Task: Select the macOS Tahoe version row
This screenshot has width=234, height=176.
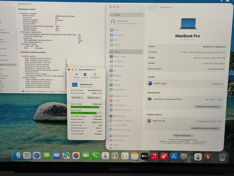Action: pyautogui.click(x=185, y=83)
